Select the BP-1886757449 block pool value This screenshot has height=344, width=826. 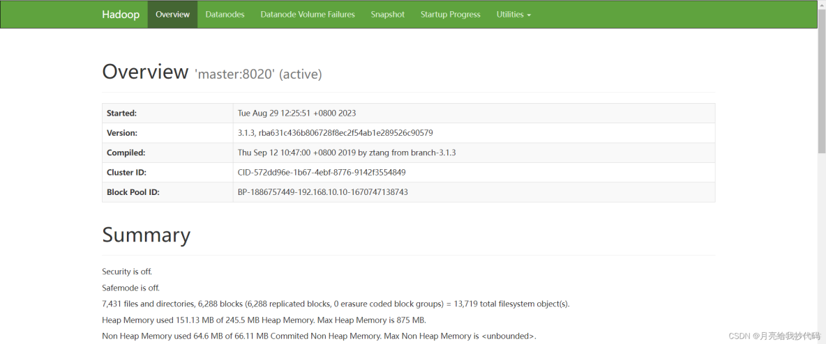(323, 192)
